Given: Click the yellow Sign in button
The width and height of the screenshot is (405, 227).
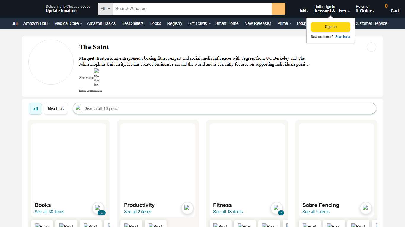Looking at the screenshot, I should click(x=330, y=27).
